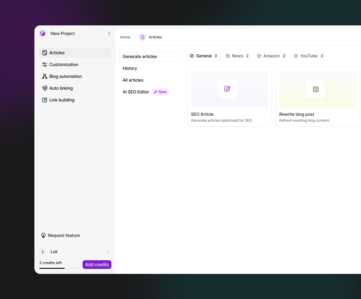Click the credits usage progress bar

(x=59, y=268)
